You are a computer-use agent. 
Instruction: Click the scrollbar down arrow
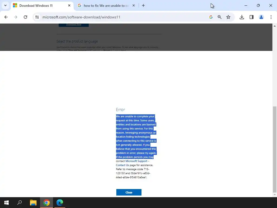coord(275,195)
